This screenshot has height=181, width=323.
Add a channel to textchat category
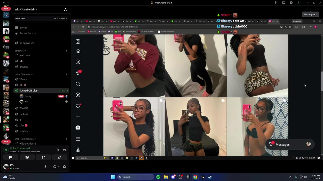tap(66, 51)
